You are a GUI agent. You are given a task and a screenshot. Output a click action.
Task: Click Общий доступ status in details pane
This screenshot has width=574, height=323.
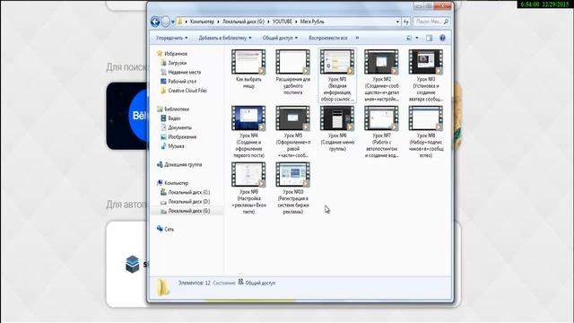coord(260,283)
